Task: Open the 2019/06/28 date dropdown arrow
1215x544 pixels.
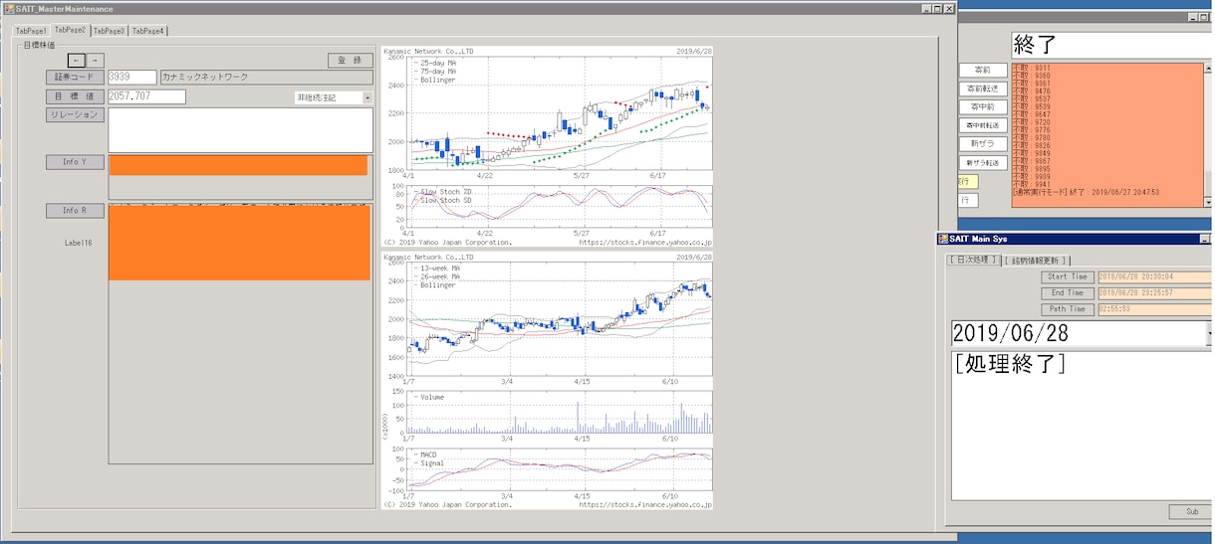Action: 1209,333
